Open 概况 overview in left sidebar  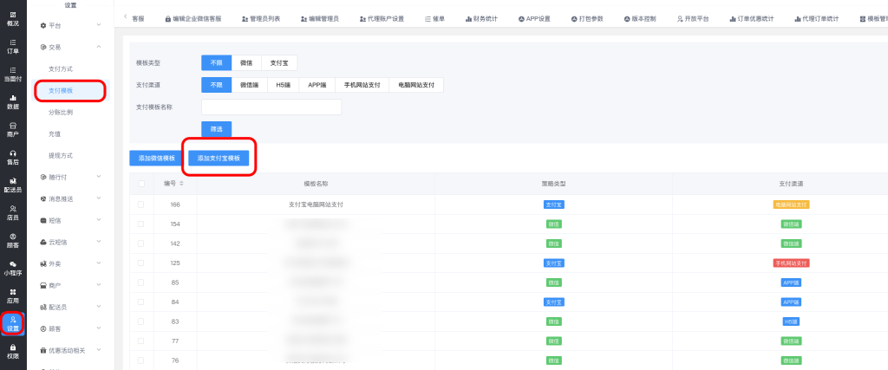tap(12, 18)
